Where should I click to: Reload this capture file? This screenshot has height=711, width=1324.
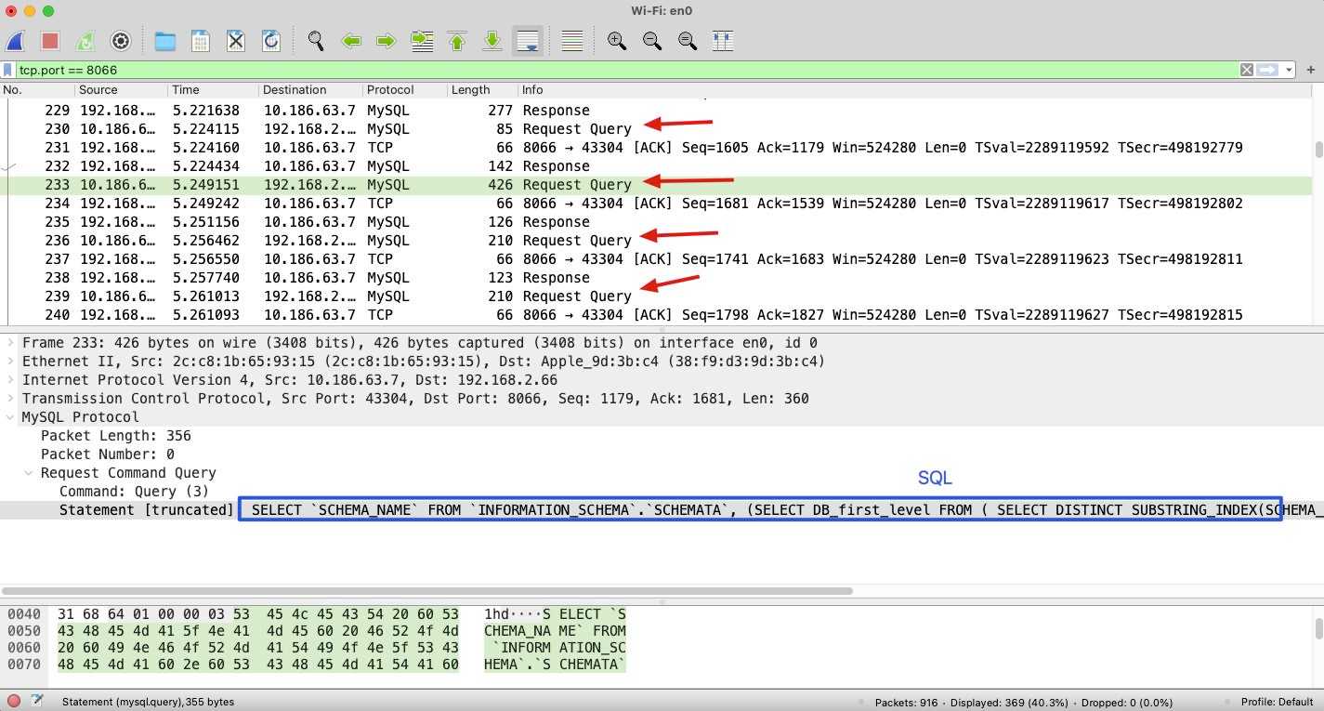coord(271,41)
